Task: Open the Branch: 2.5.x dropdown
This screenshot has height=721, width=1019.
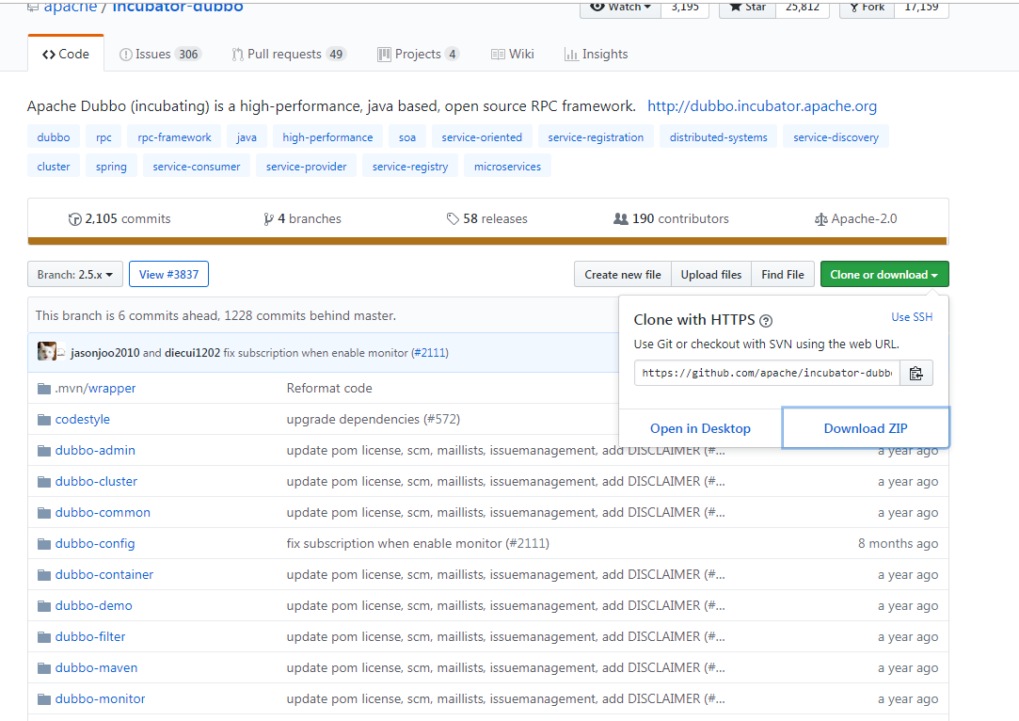Action: pos(74,274)
